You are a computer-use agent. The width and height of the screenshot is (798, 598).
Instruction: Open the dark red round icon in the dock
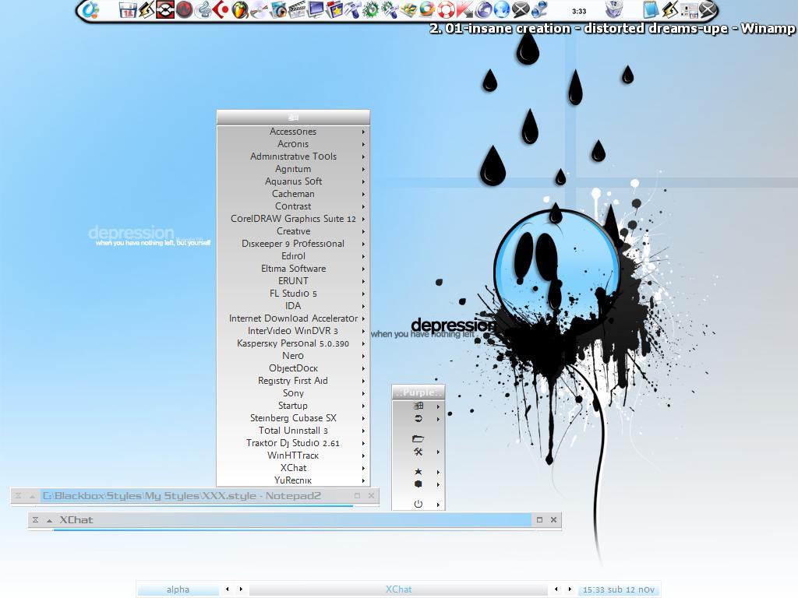click(184, 9)
